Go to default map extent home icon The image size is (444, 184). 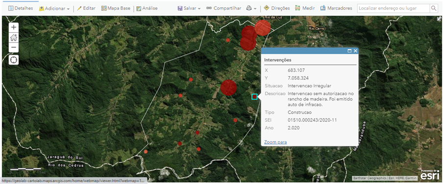[14, 37]
